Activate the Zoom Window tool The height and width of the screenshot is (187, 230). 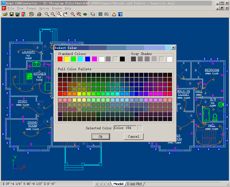click(x=59, y=14)
